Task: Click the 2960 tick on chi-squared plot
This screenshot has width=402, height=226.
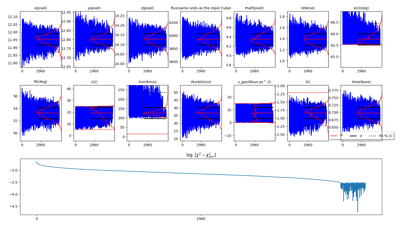Action: point(201,219)
